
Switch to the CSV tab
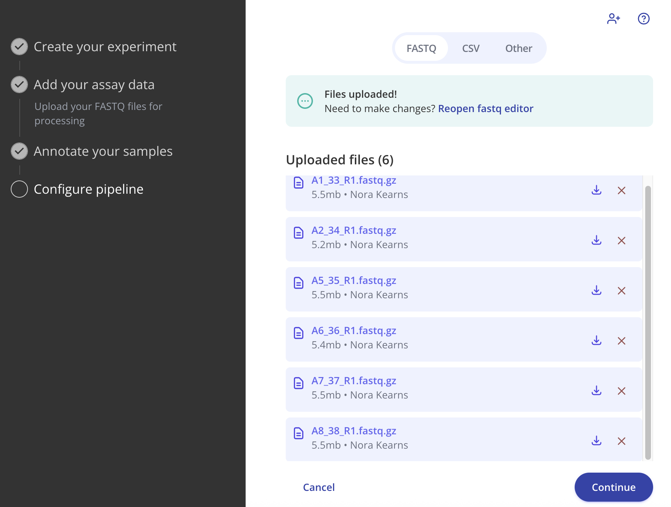[x=470, y=48]
